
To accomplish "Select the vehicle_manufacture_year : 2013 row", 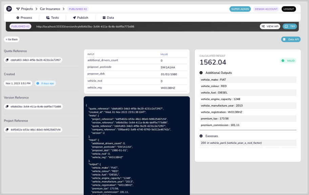I will pyautogui.click(x=248, y=106).
